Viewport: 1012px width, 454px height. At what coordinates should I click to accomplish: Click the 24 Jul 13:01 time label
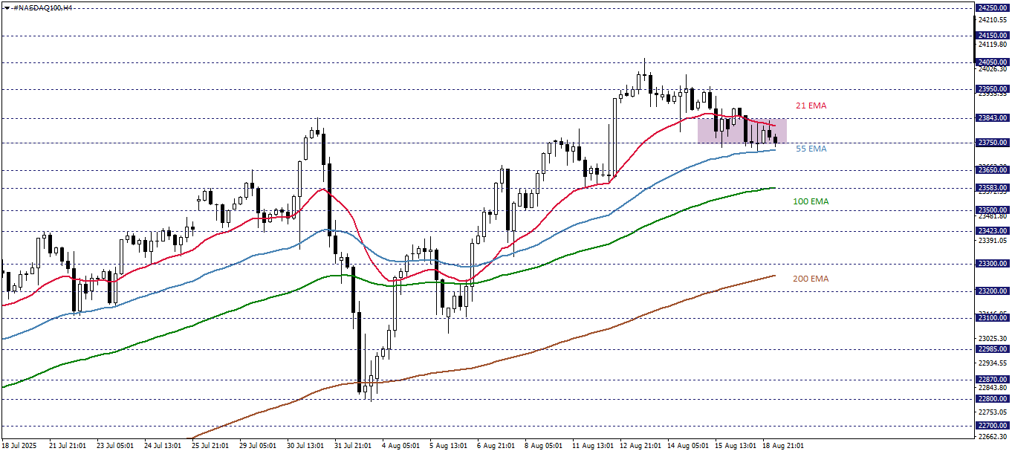(x=163, y=446)
